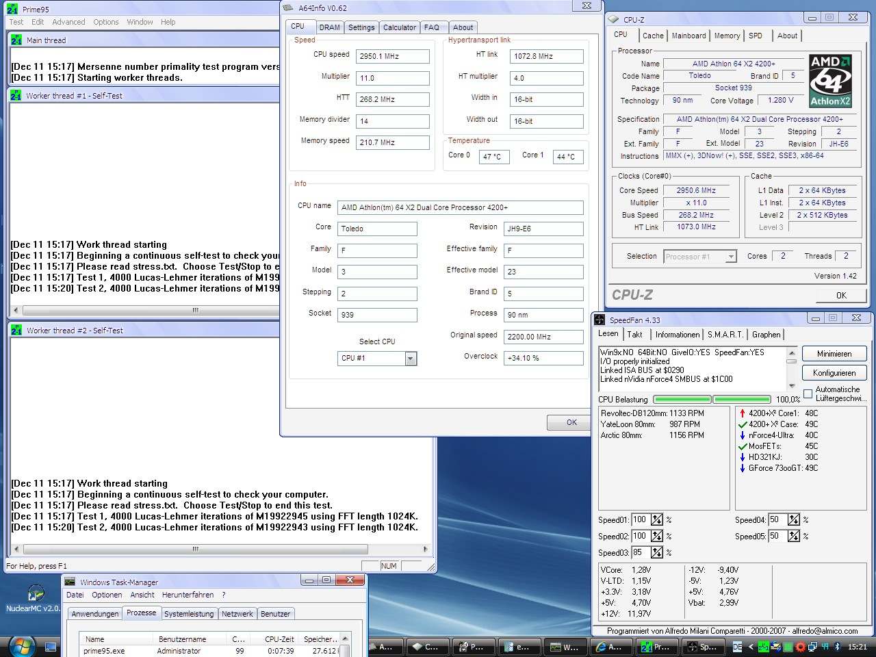Open the Takt tab in SpeedFan
The width and height of the screenshot is (876, 657).
tap(635, 335)
